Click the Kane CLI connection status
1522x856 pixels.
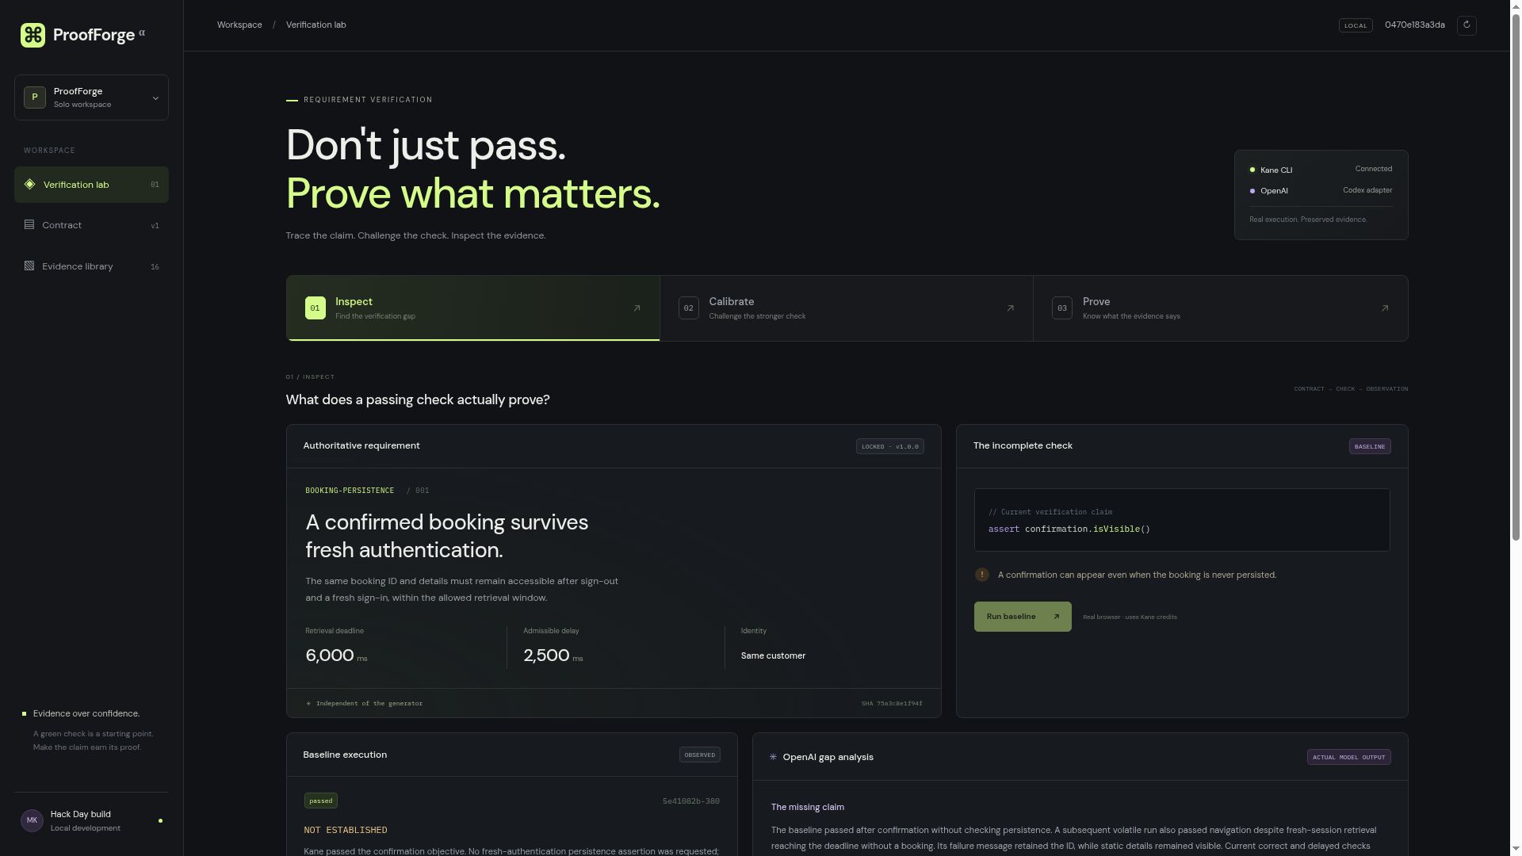coord(1321,170)
